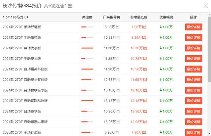Click the attention bar for 自动优享版
The width and height of the screenshot is (211, 136).
click(87, 48)
